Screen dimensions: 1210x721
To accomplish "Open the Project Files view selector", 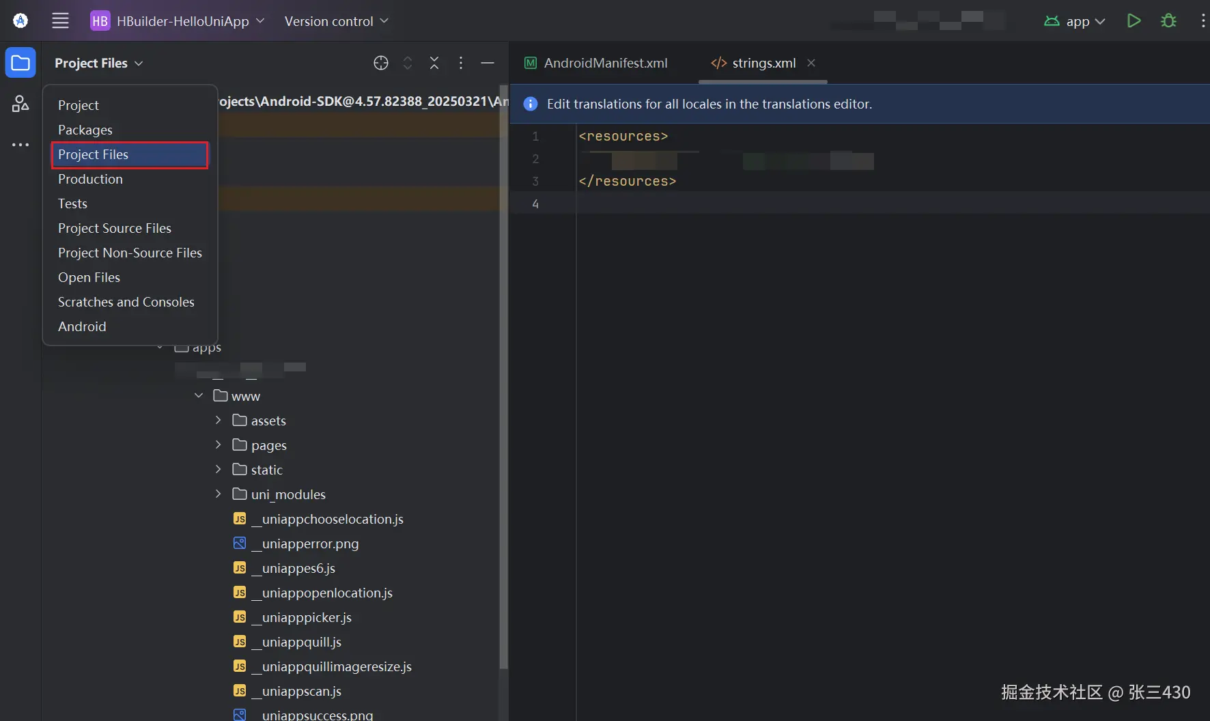I will [99, 63].
